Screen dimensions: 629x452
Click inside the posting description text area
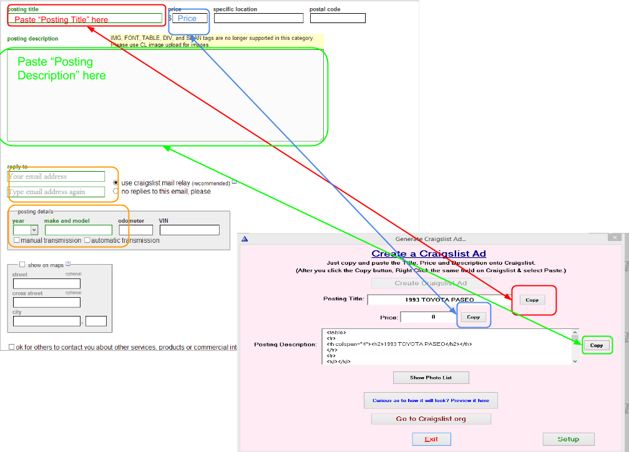(x=165, y=96)
